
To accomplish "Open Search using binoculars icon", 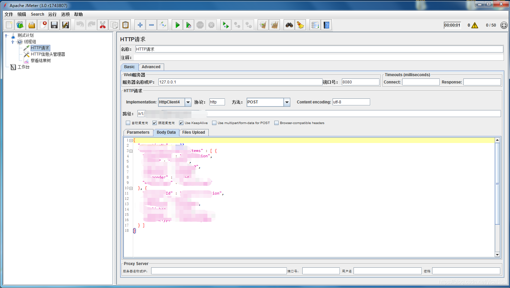I will click(289, 25).
